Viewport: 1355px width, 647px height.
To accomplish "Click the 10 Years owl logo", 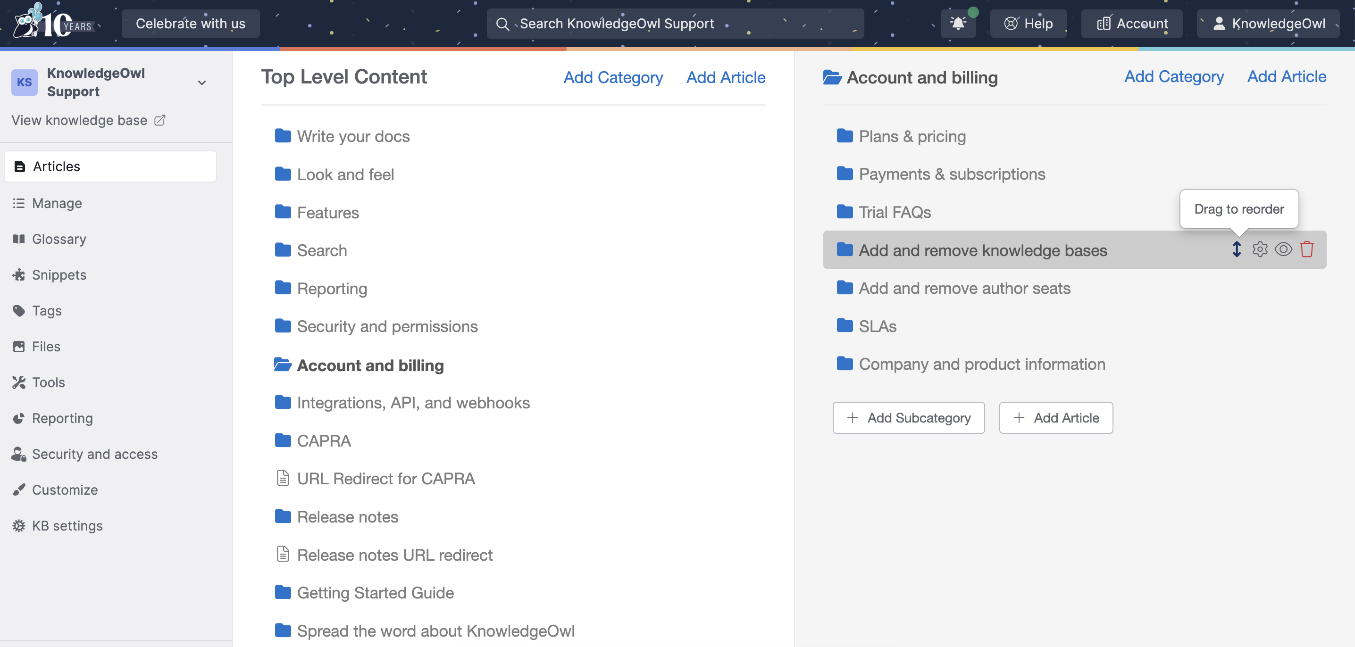I will [x=52, y=22].
